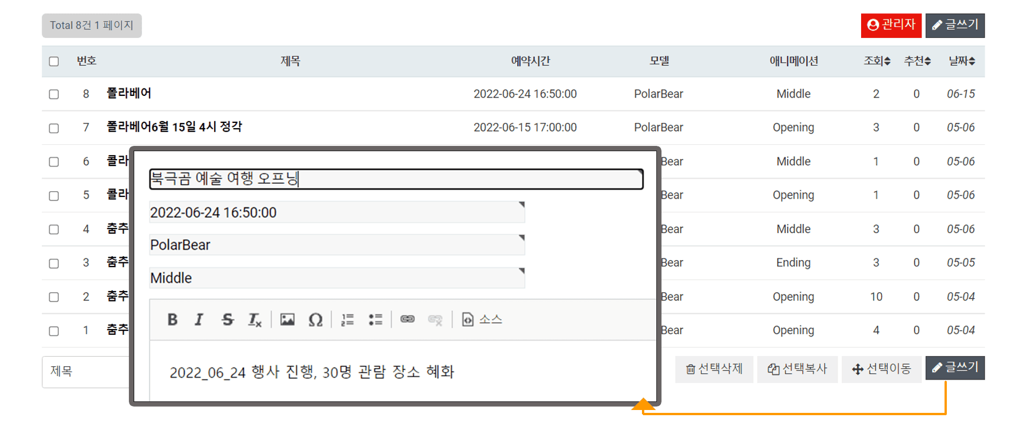Select the checkbox for row 8

[x=54, y=94]
